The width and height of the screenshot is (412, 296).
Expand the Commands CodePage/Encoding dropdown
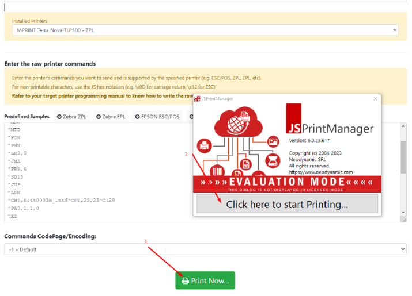tap(205, 249)
